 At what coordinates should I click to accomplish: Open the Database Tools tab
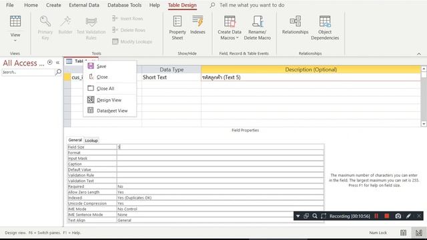125,5
